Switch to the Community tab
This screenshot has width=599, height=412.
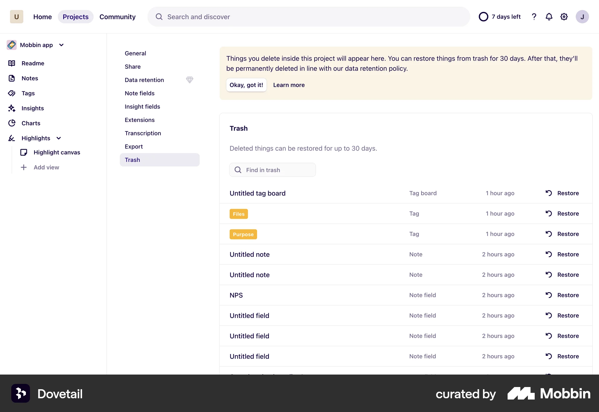[x=117, y=17]
